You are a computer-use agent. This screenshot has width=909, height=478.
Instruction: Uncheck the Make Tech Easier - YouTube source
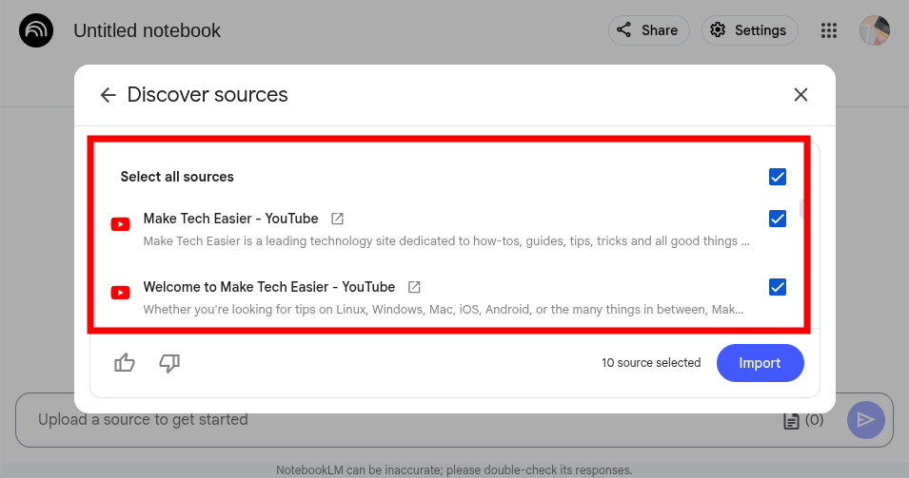click(x=778, y=219)
